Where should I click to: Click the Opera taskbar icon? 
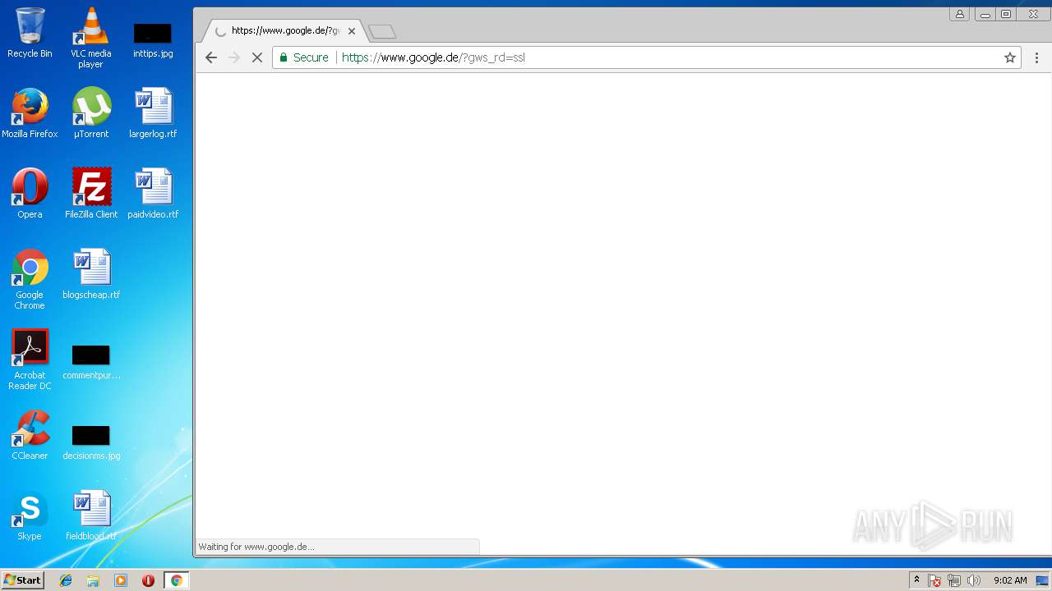[148, 580]
